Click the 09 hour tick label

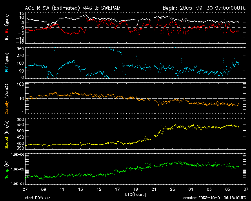coord(44,190)
